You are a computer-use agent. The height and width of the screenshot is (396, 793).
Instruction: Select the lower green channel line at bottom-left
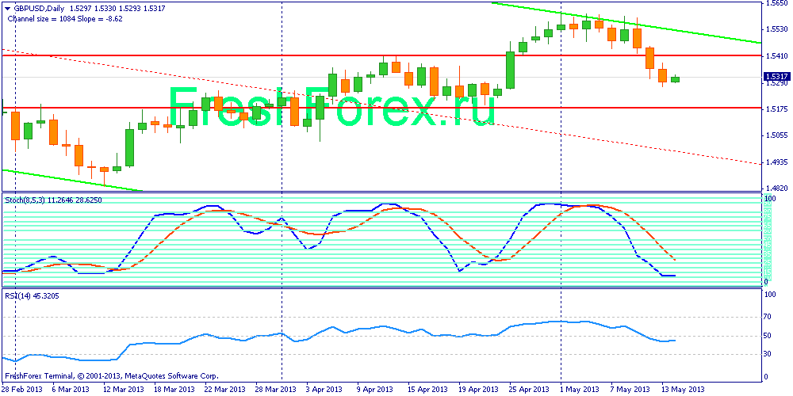pyautogui.click(x=71, y=180)
